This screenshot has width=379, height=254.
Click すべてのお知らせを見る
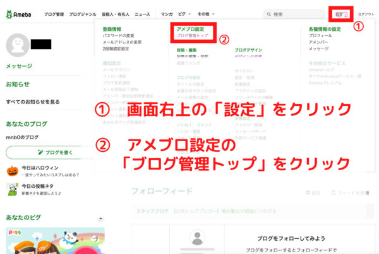click(33, 102)
